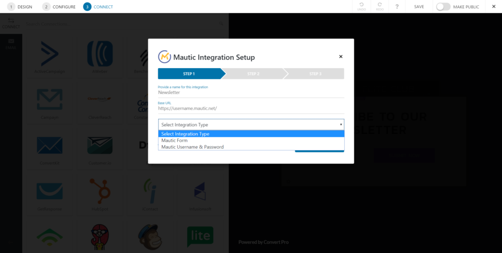Pick the Mailchimp monkey icon
502x253 pixels.
click(150, 237)
